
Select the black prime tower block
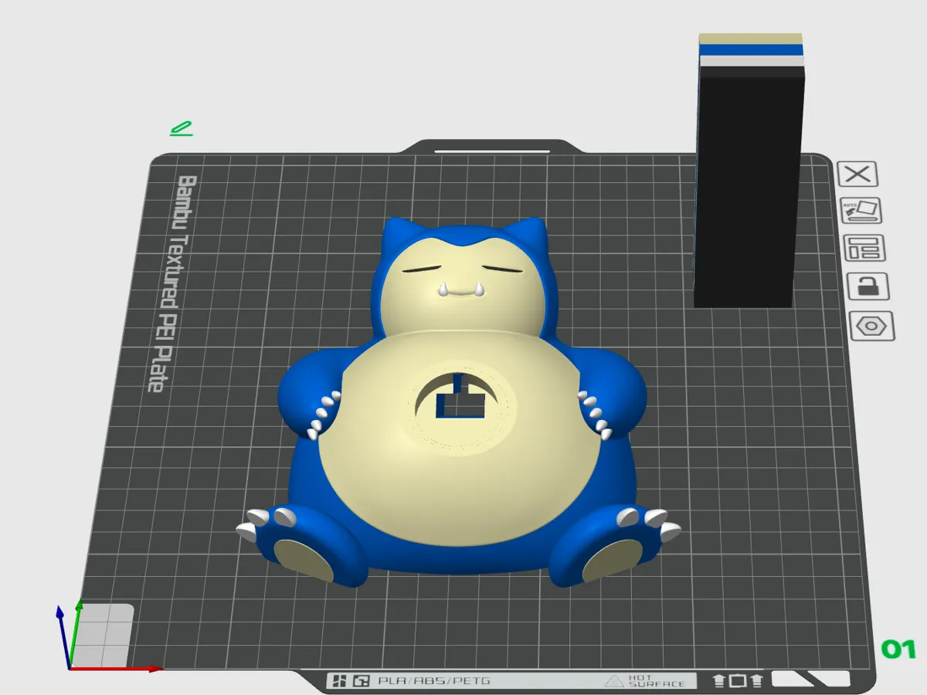[x=749, y=171]
